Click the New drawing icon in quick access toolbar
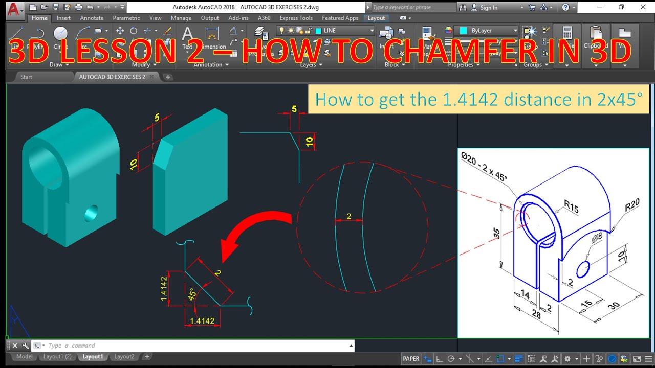655x368 pixels. tap(33, 7)
